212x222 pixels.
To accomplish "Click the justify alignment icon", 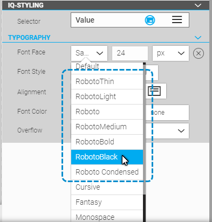I will (154, 91).
